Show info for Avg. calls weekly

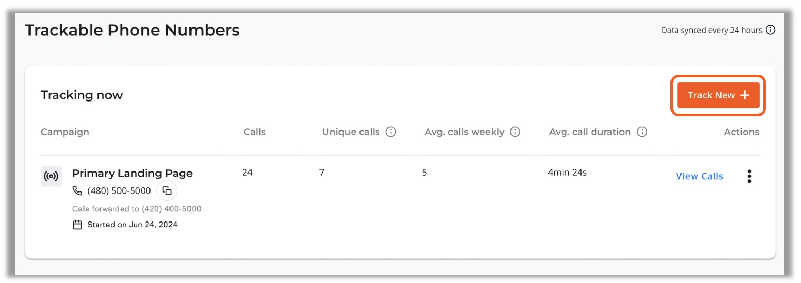coord(515,132)
